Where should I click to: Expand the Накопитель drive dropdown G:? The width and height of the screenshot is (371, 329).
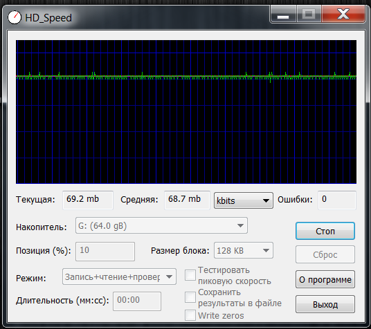(x=161, y=225)
